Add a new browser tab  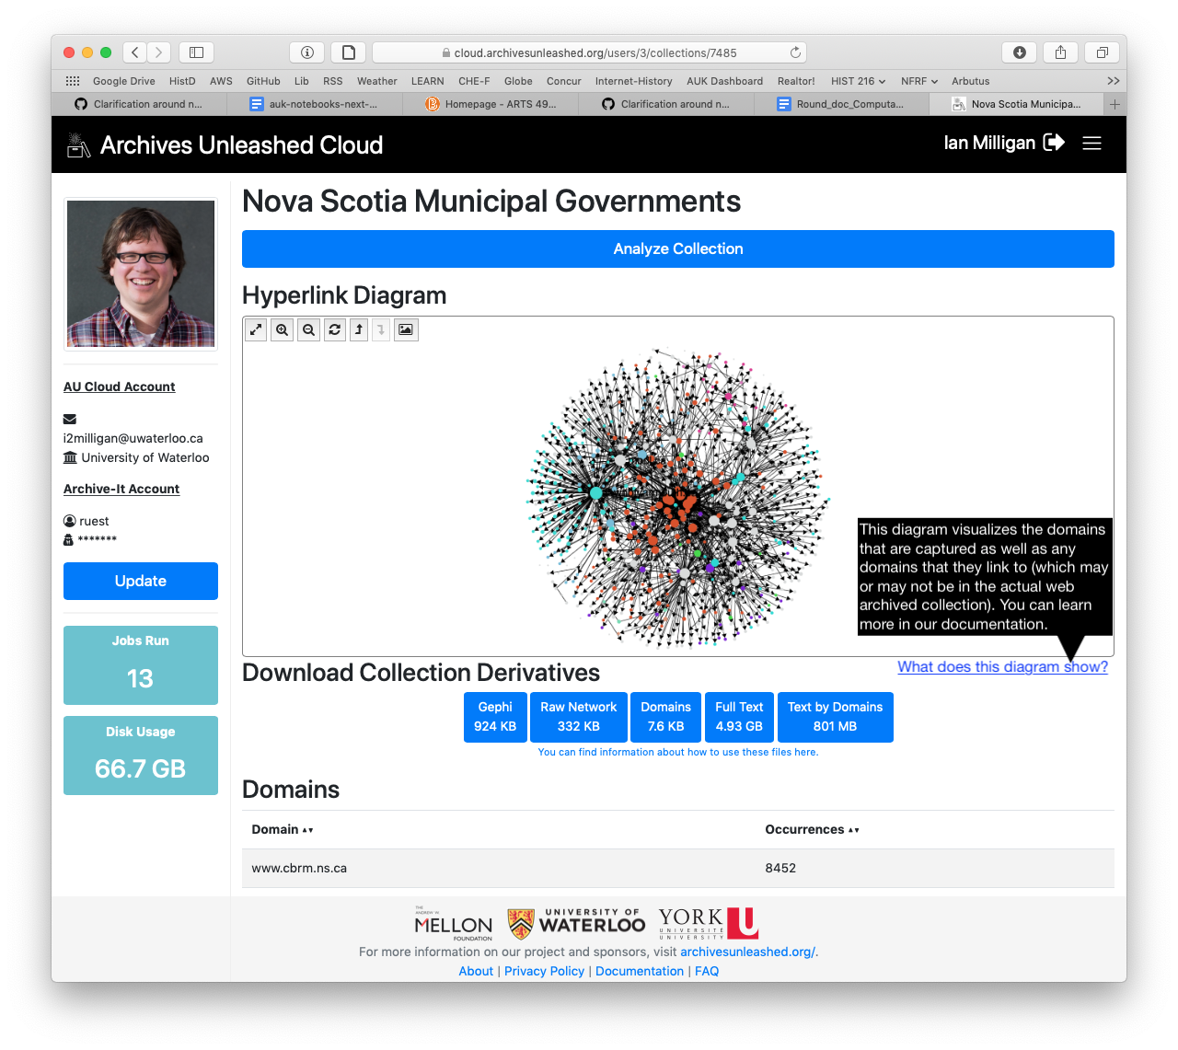pyautogui.click(x=1114, y=104)
